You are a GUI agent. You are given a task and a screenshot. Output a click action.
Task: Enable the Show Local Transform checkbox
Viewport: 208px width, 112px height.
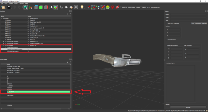coord(166,23)
